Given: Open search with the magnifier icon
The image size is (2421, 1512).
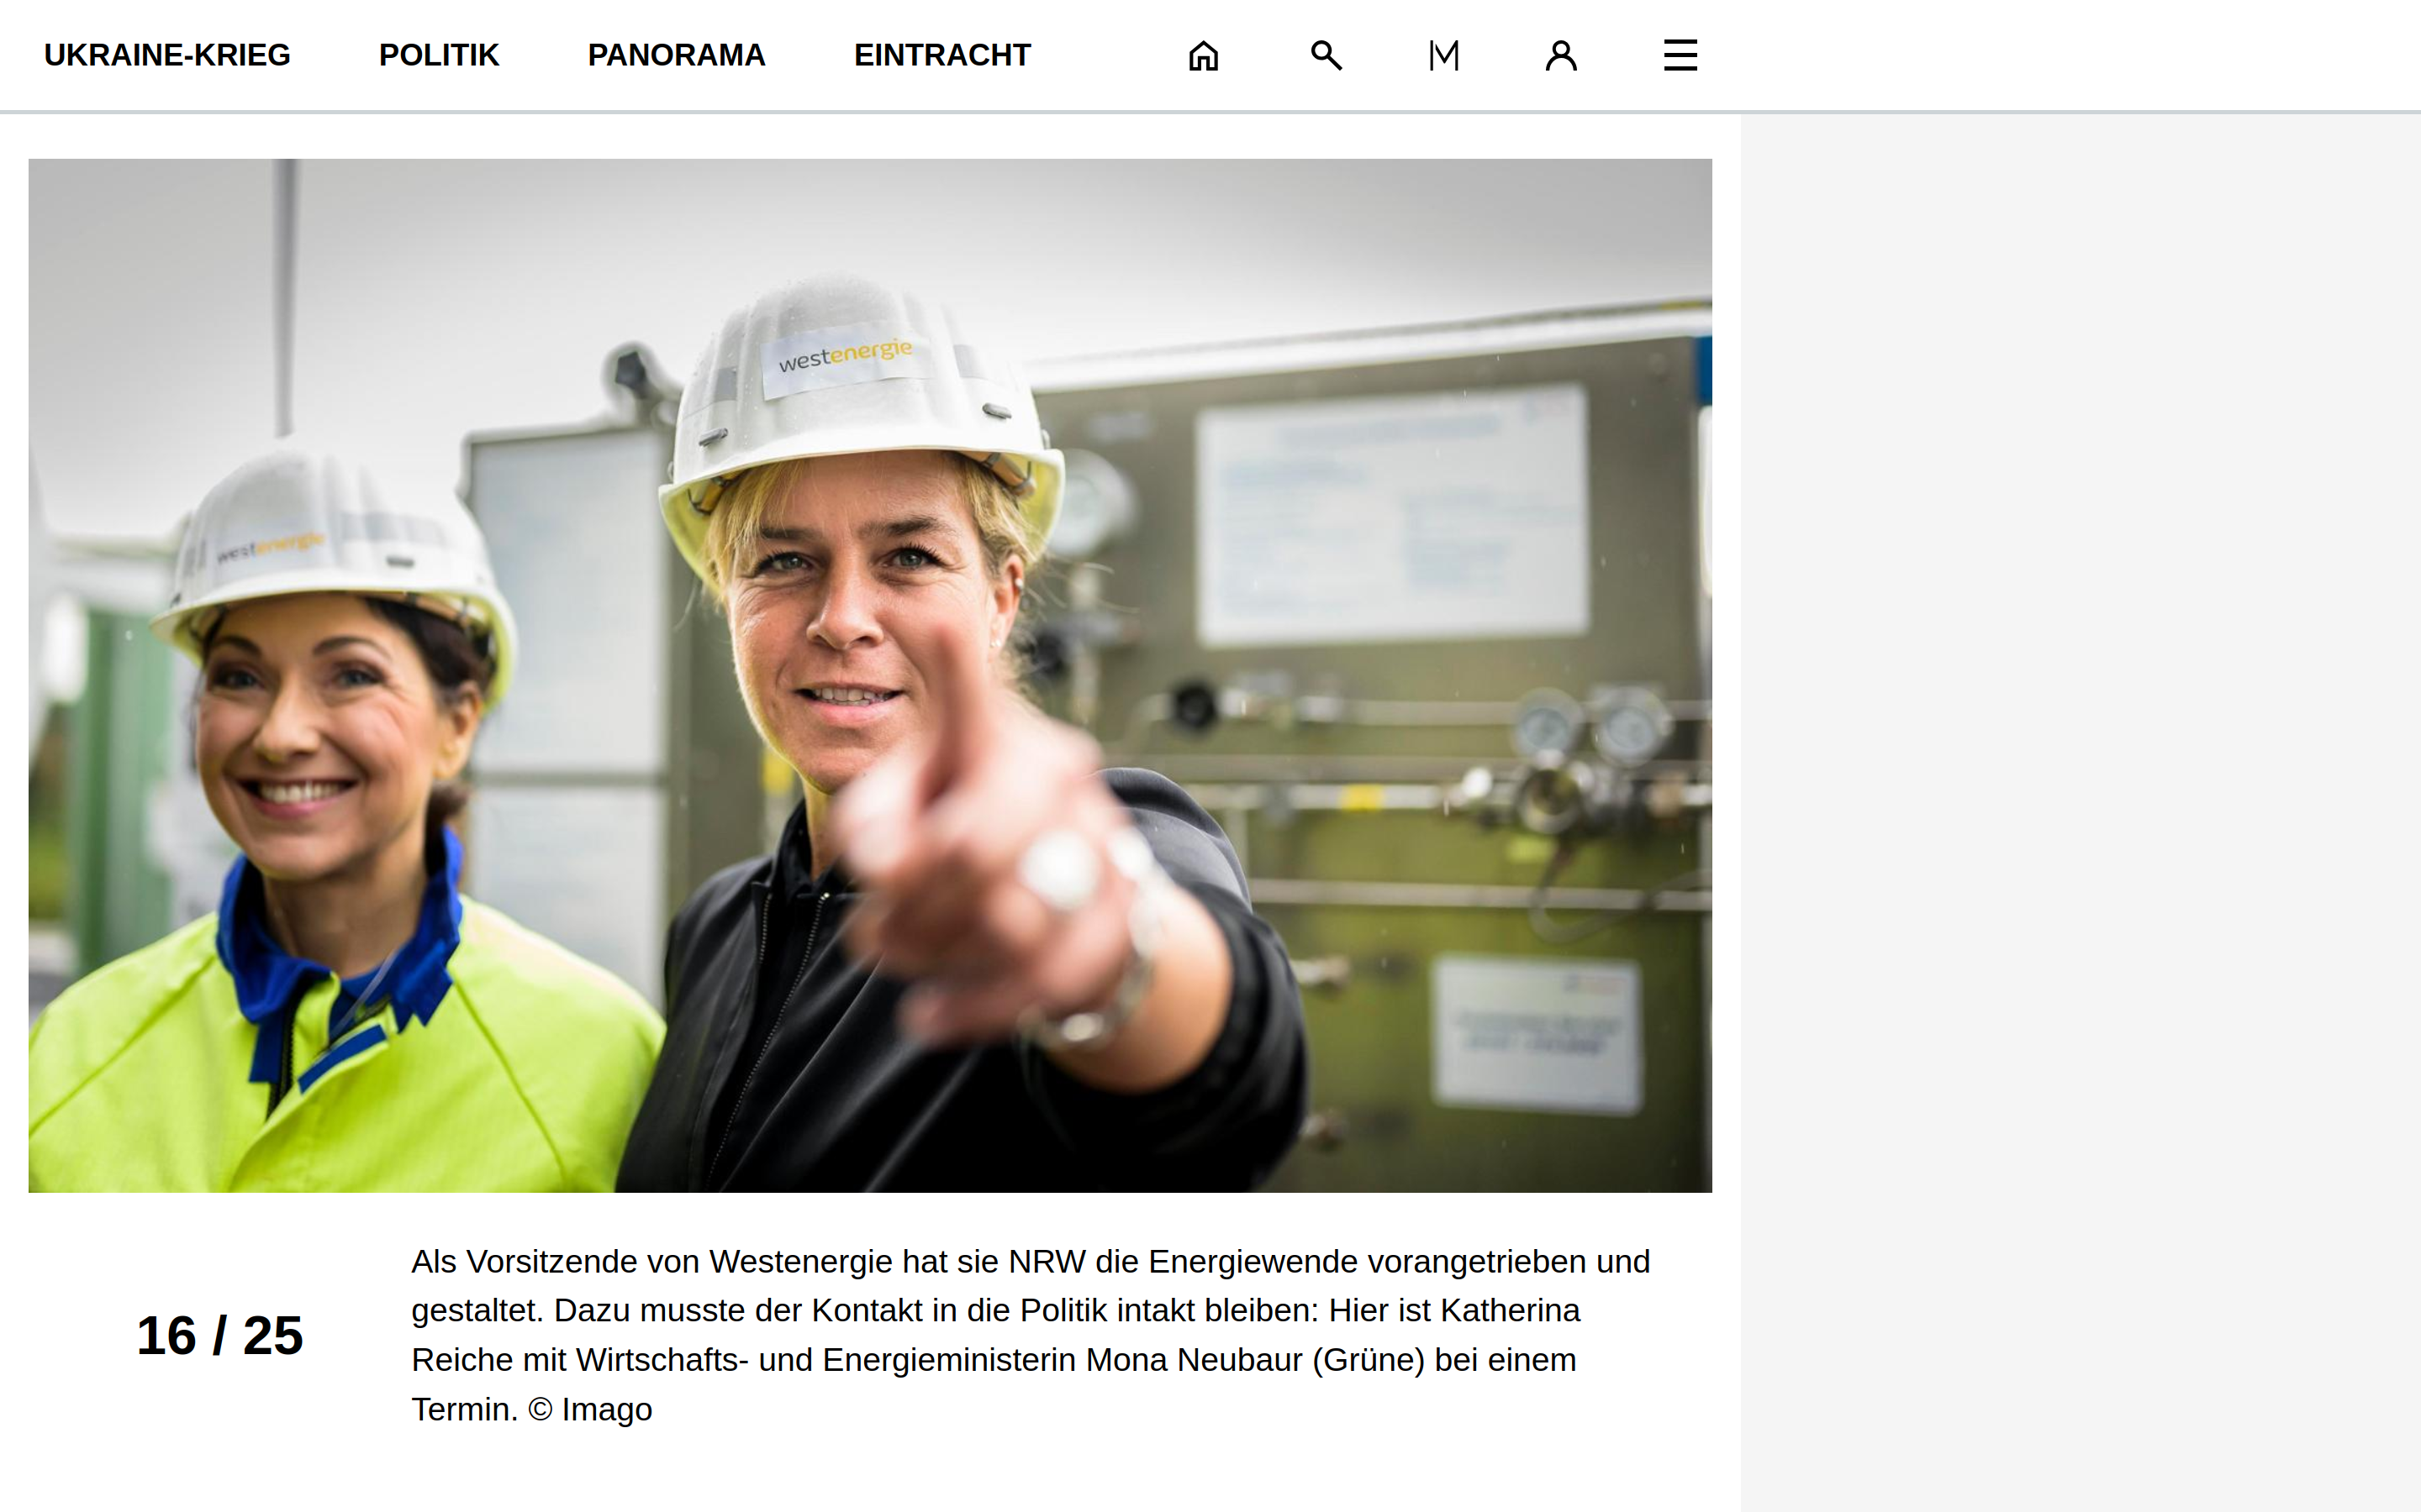Looking at the screenshot, I should 1326,55.
